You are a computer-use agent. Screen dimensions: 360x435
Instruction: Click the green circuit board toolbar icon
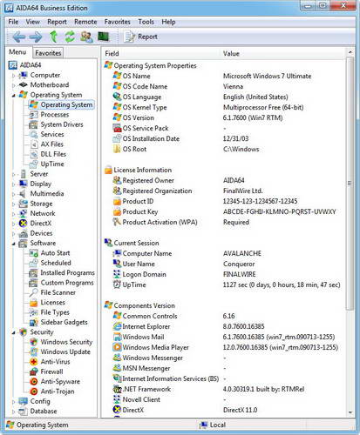pyautogui.click(x=103, y=37)
